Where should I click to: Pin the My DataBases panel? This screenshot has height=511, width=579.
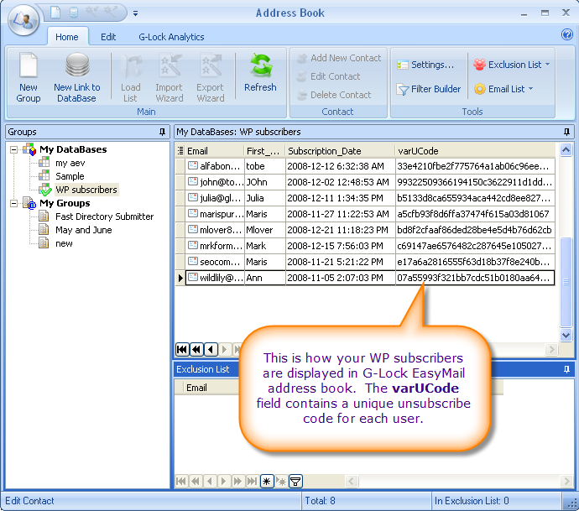pyautogui.click(x=566, y=132)
